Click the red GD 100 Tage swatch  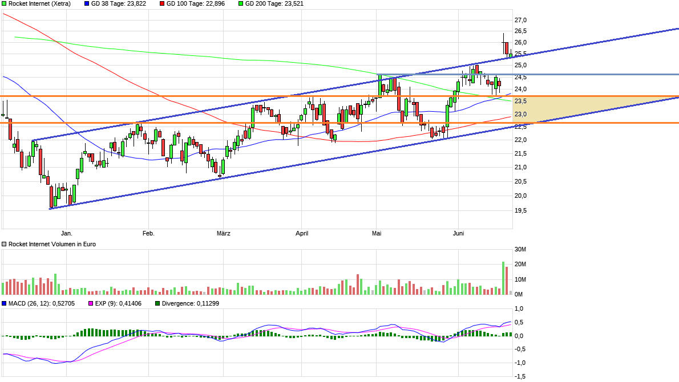tap(162, 3)
